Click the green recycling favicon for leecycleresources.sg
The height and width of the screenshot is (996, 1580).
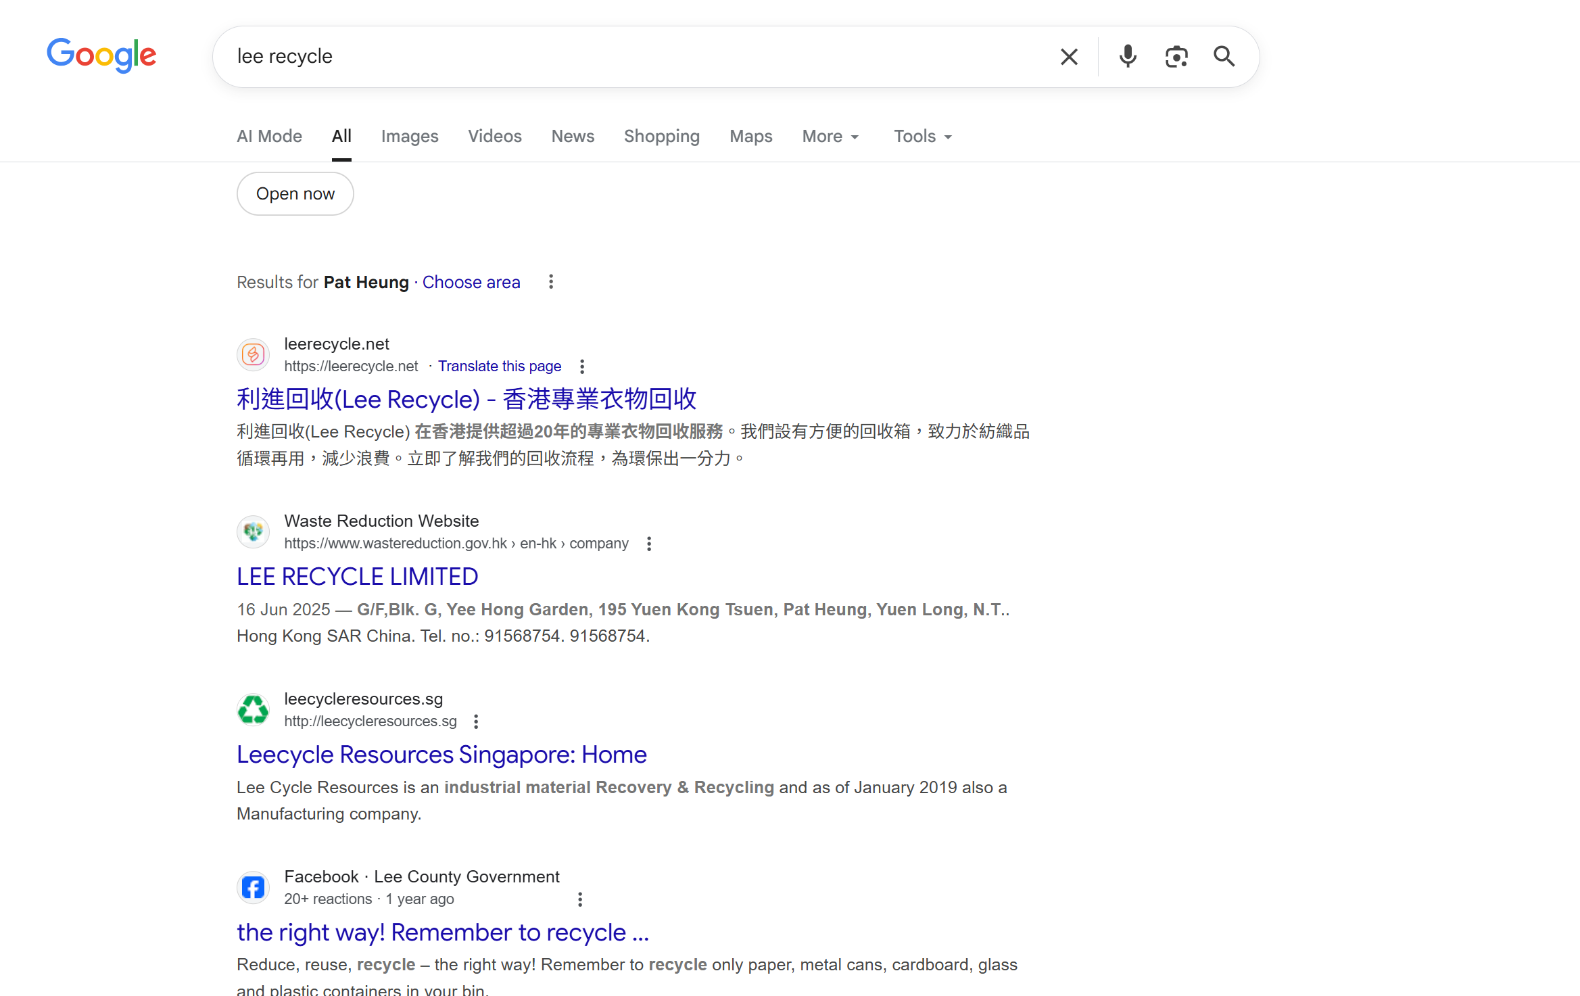[253, 709]
